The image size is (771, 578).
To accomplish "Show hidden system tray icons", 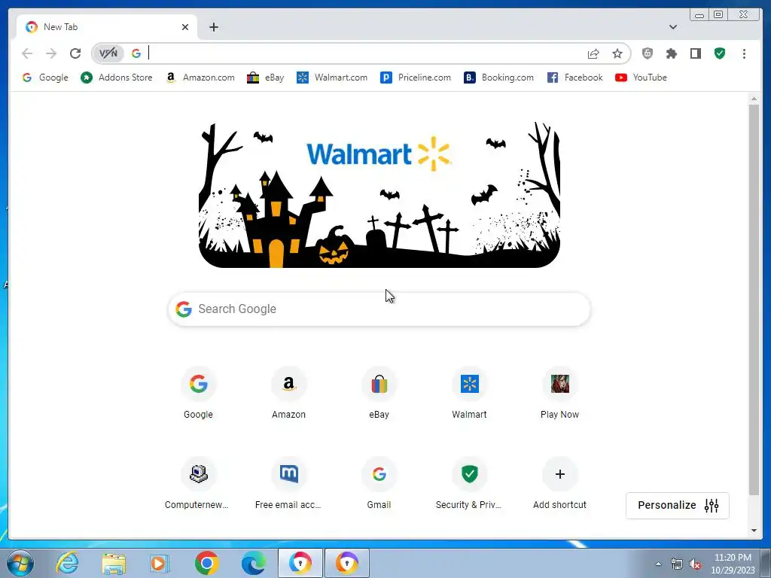I will pos(658,564).
